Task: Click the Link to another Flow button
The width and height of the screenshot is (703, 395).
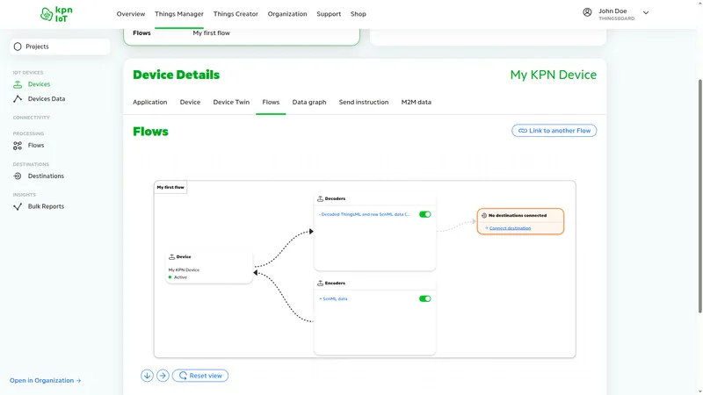Action: coord(554,130)
